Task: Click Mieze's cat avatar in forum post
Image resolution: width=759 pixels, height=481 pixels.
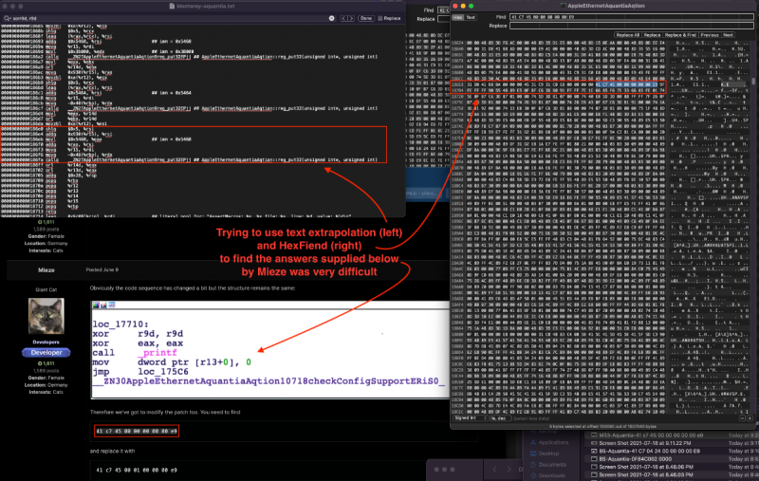Action: click(x=46, y=316)
